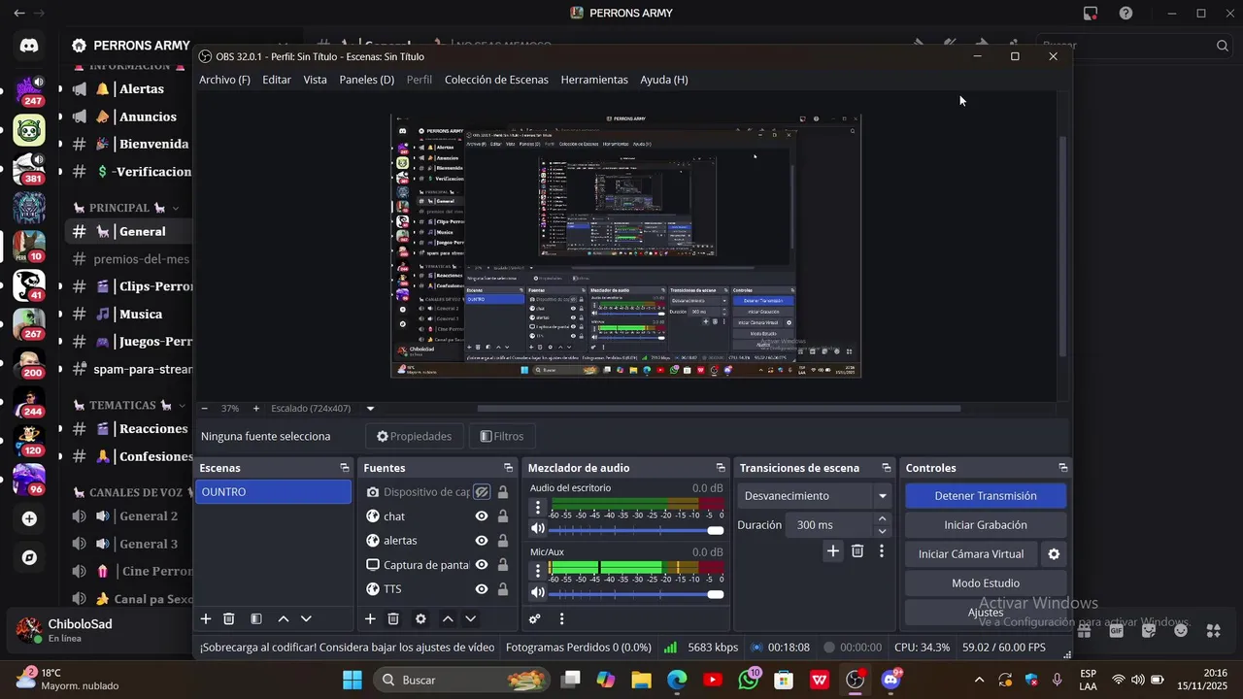
Task: Click Detener Transmisión button
Action: click(986, 496)
